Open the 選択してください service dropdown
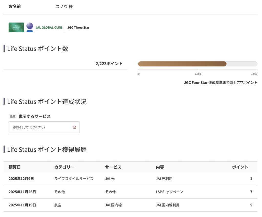 coord(44,127)
